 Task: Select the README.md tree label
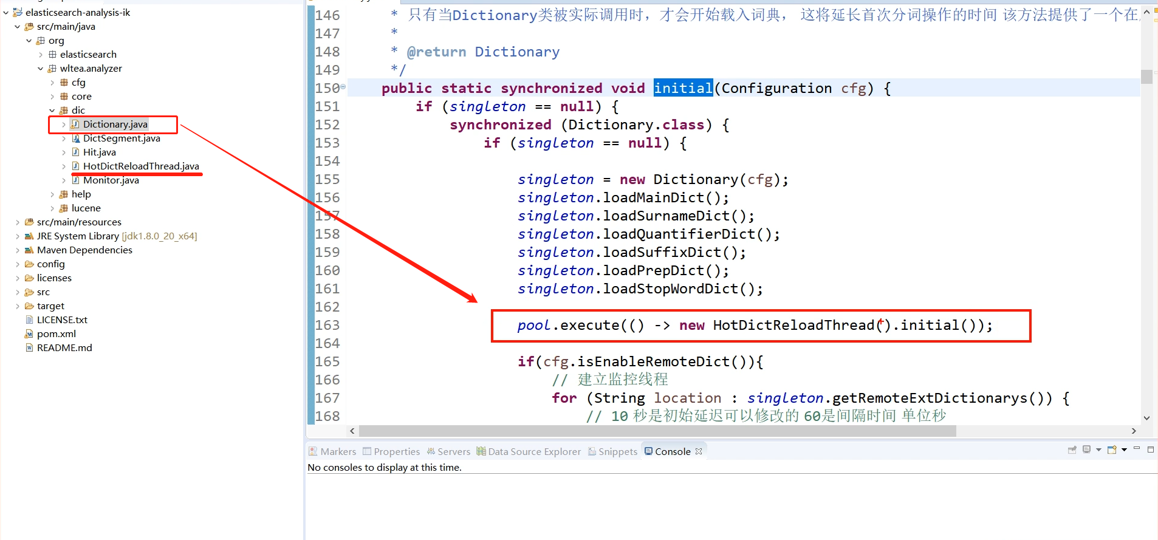[64, 347]
